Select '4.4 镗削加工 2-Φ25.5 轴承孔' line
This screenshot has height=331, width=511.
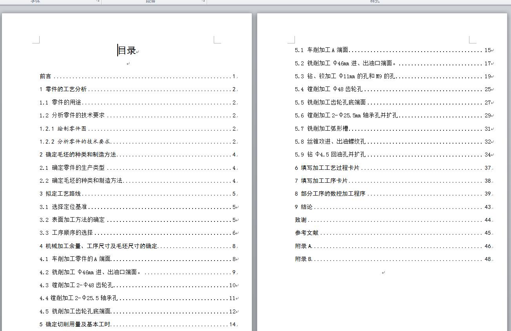138,298
